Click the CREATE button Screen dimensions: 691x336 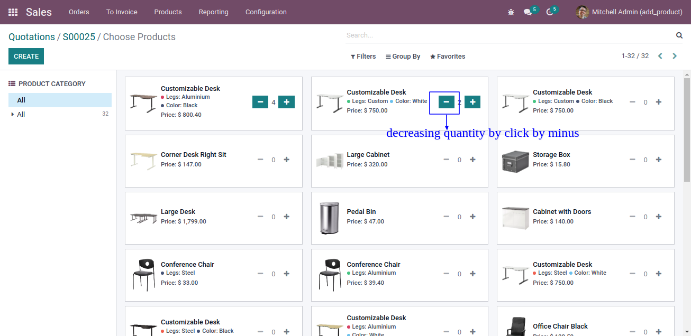point(26,57)
